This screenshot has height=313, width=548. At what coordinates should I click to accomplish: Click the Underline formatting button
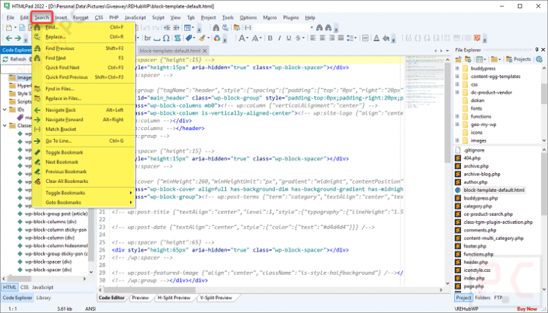coord(289,38)
